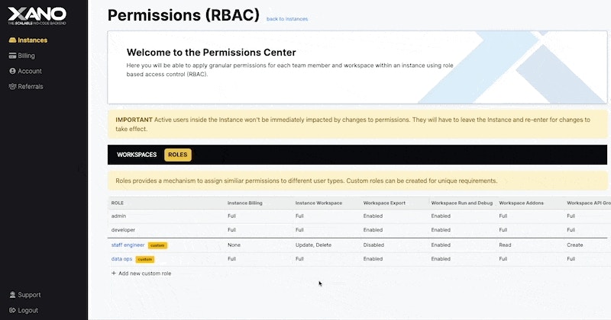Click the Billing card icon

click(12, 56)
